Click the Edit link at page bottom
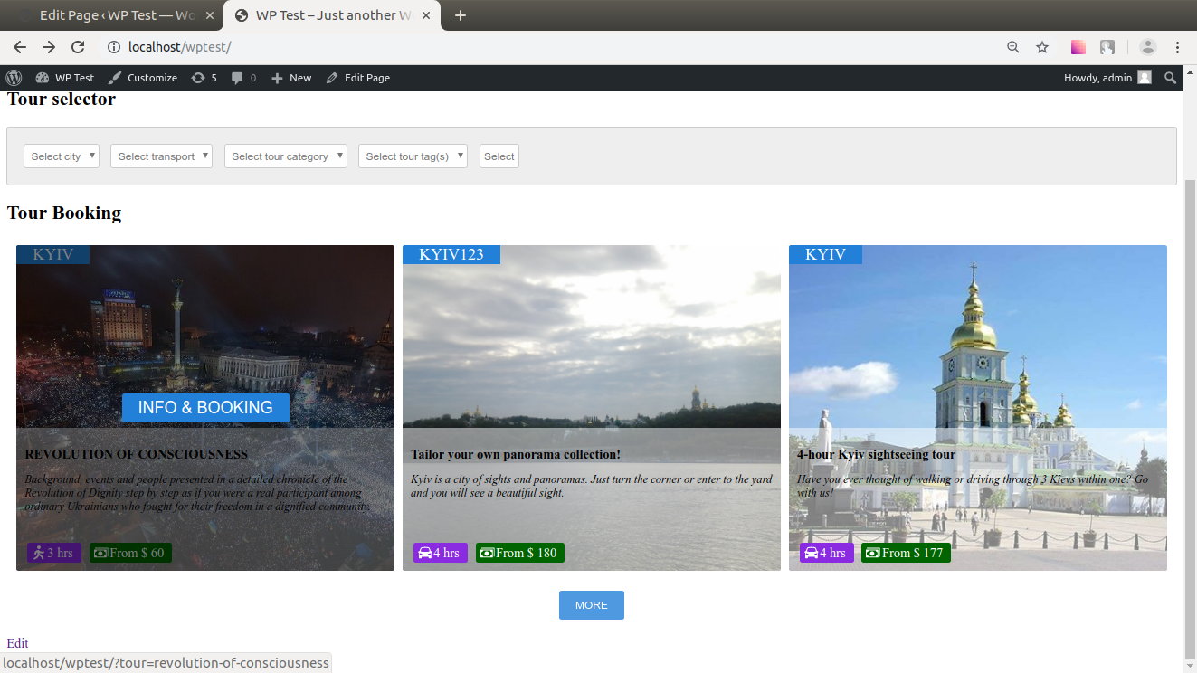 17,643
